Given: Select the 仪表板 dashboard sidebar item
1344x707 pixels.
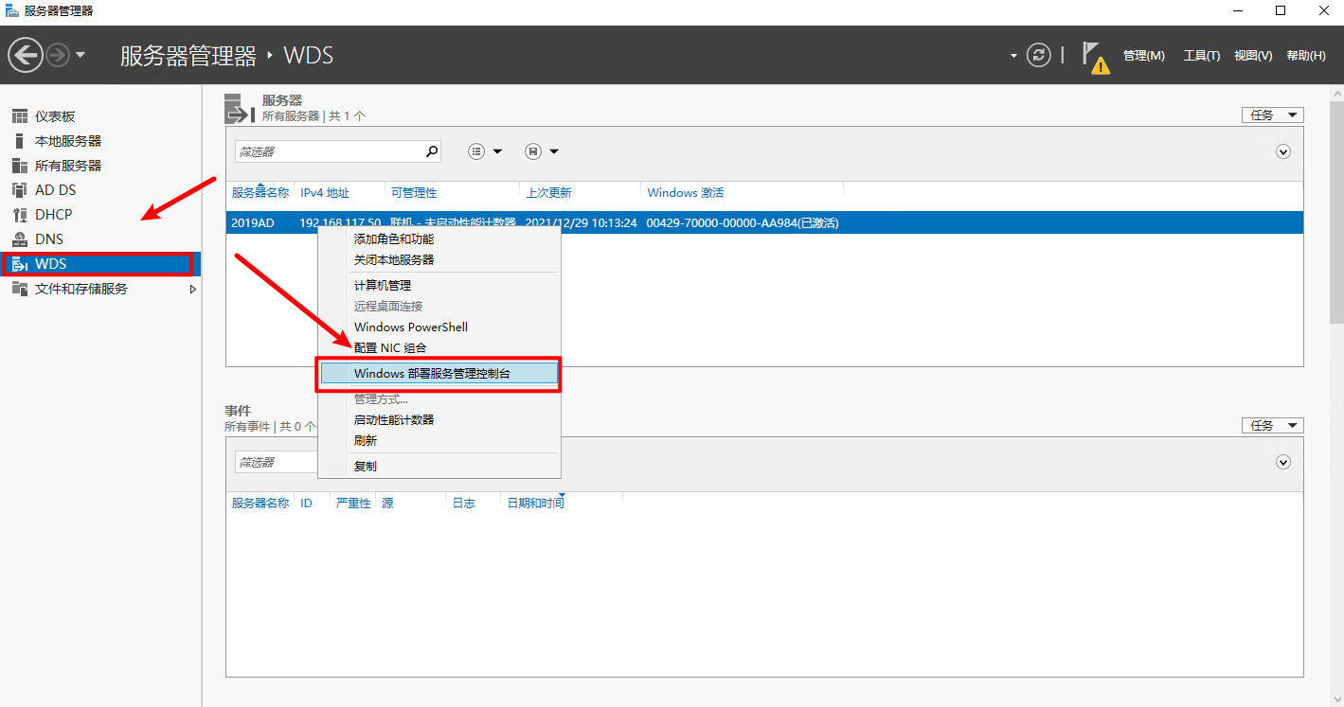Looking at the screenshot, I should pos(55,116).
